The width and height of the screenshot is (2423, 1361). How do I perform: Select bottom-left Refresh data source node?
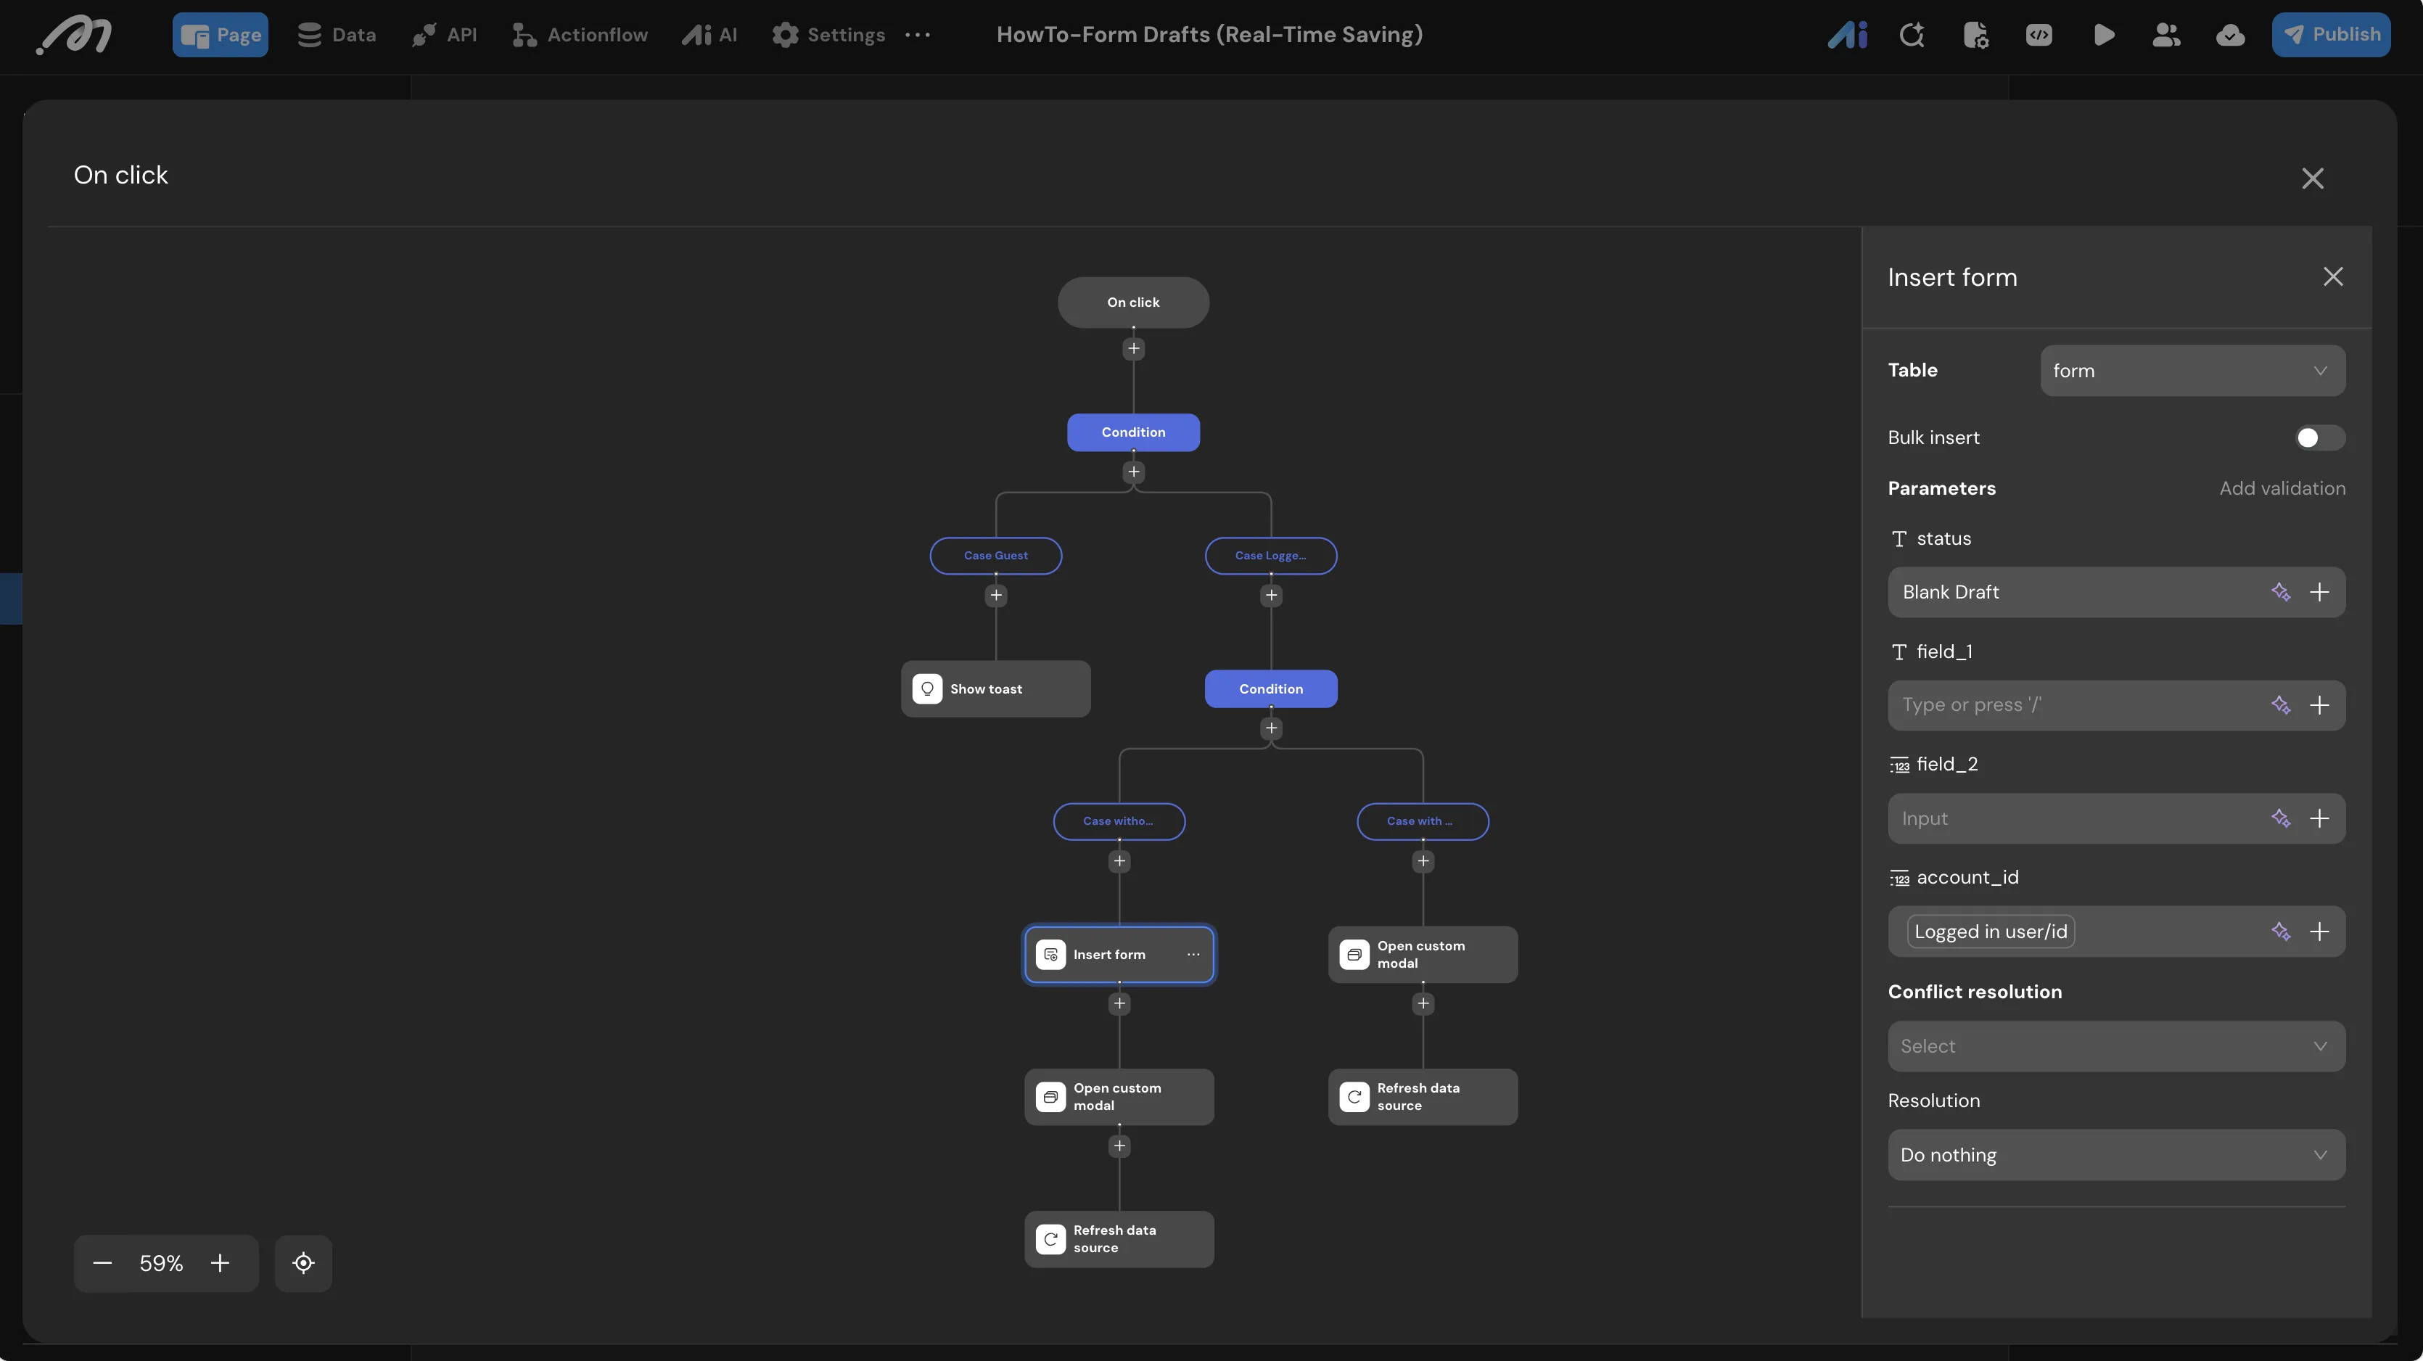point(1119,1238)
